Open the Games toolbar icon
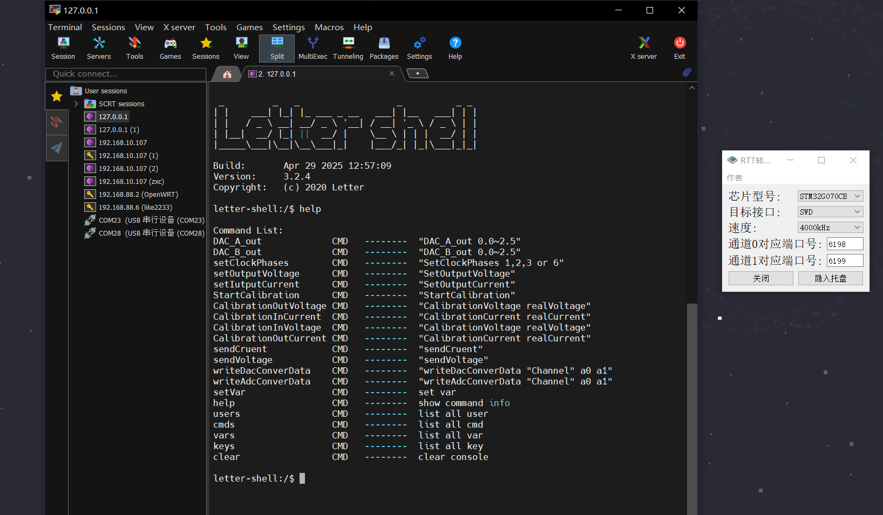Image resolution: width=883 pixels, height=515 pixels. [170, 48]
